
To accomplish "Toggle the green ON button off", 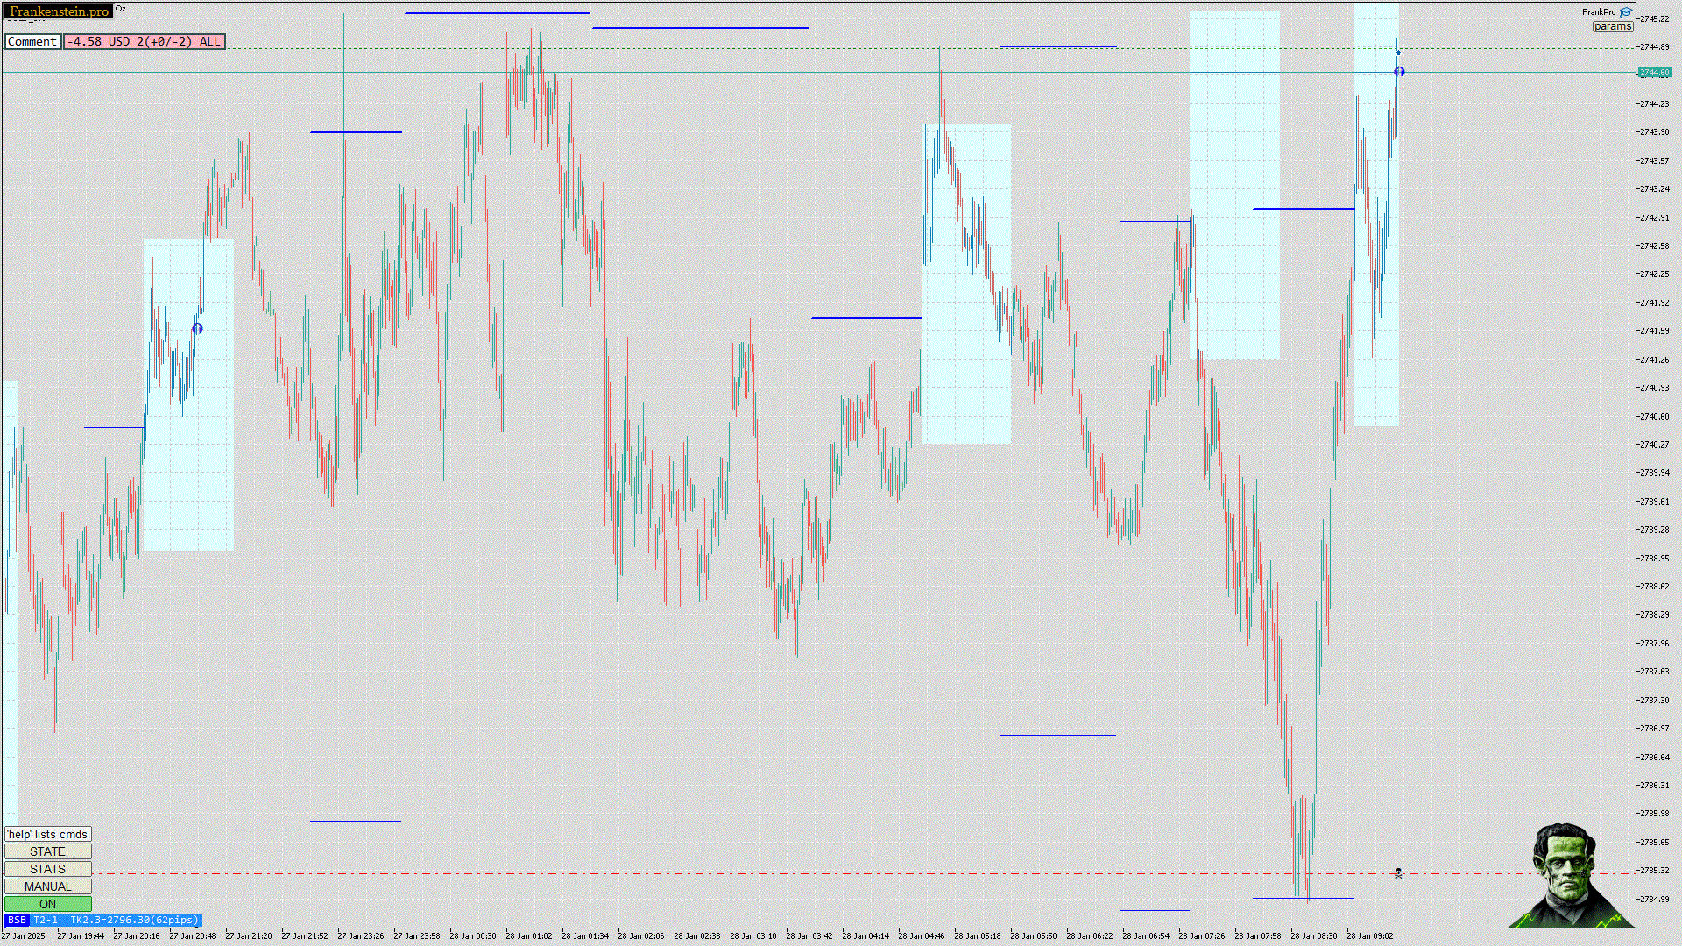I will 47,904.
